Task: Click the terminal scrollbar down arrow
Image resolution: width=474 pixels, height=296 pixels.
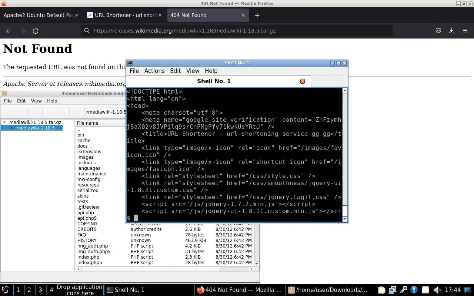Action: [x=345, y=219]
